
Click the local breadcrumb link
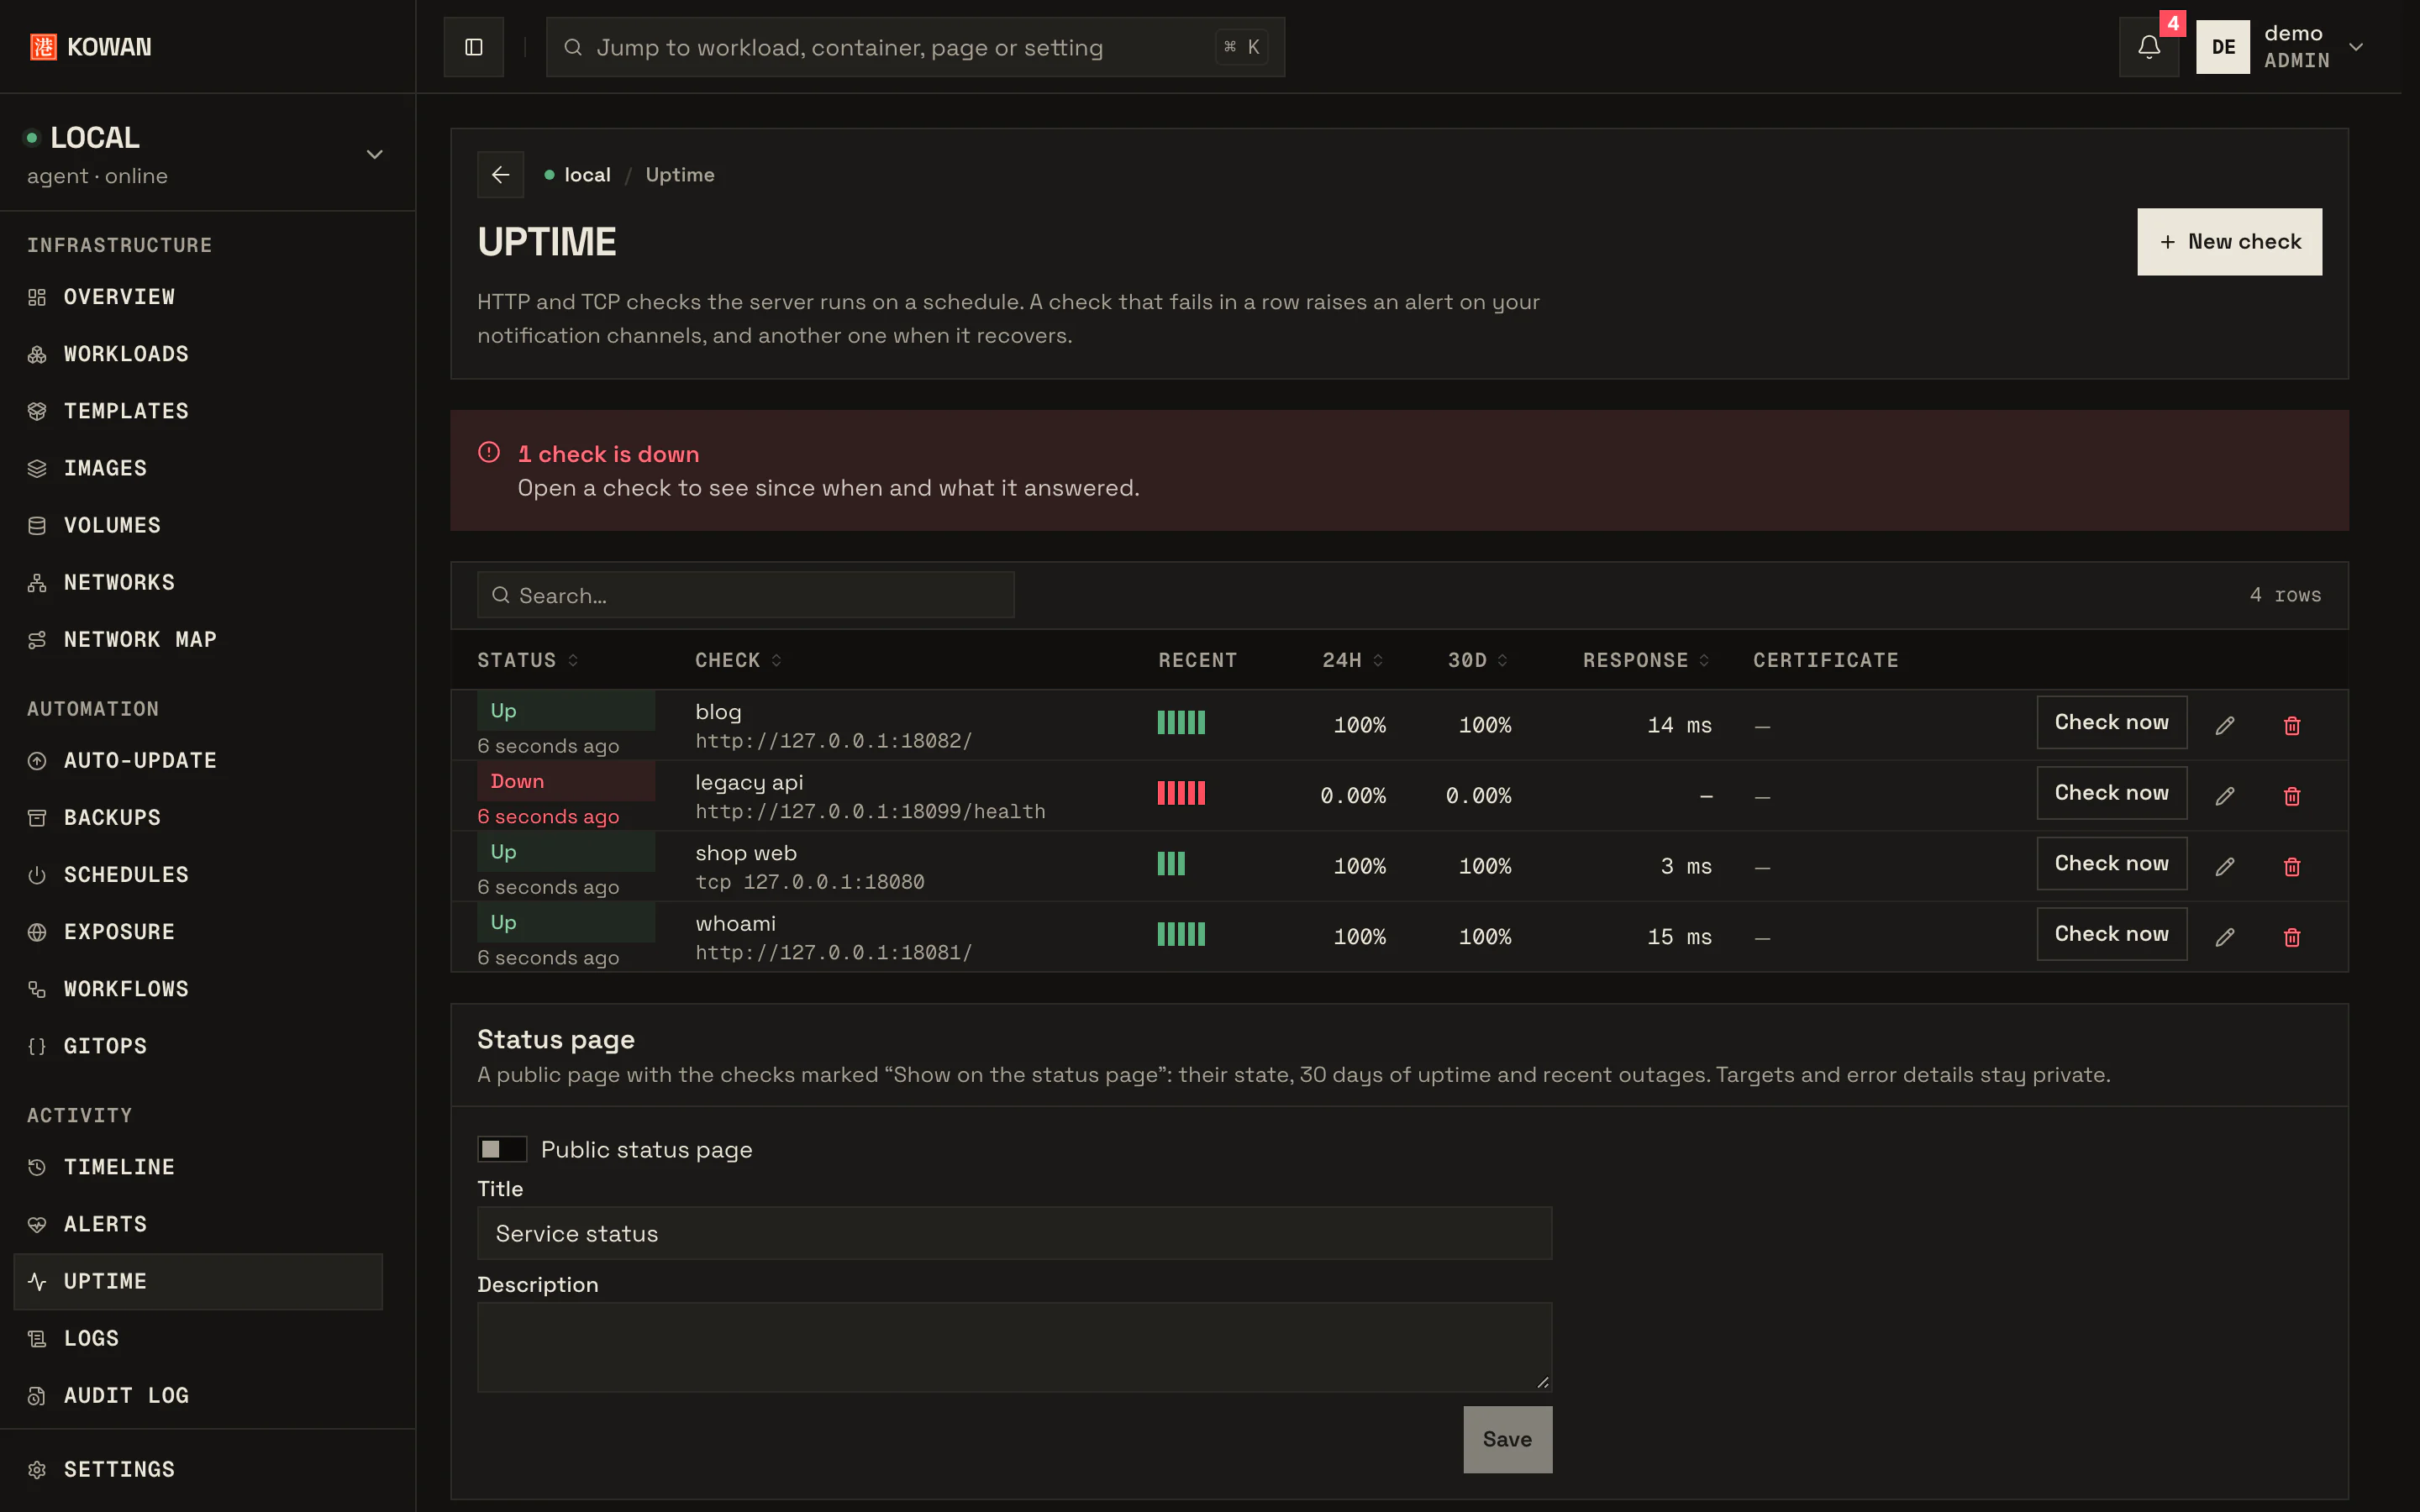click(x=587, y=175)
